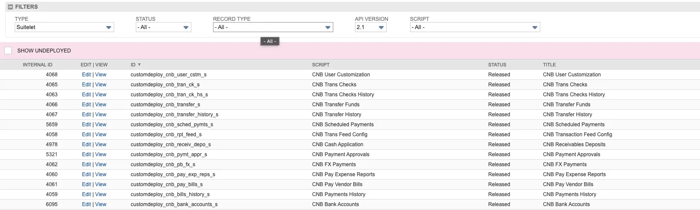The image size is (700, 210).
Task: Select the script name CNB Scheduled Payments
Action: [x=343, y=125]
